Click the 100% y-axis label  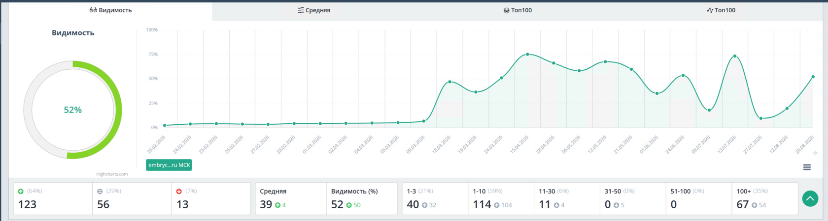point(152,30)
